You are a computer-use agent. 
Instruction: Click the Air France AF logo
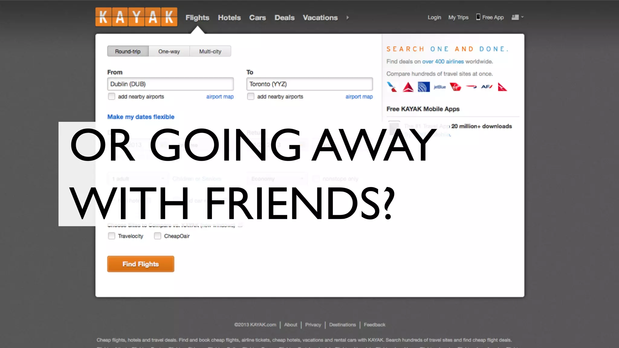[487, 87]
